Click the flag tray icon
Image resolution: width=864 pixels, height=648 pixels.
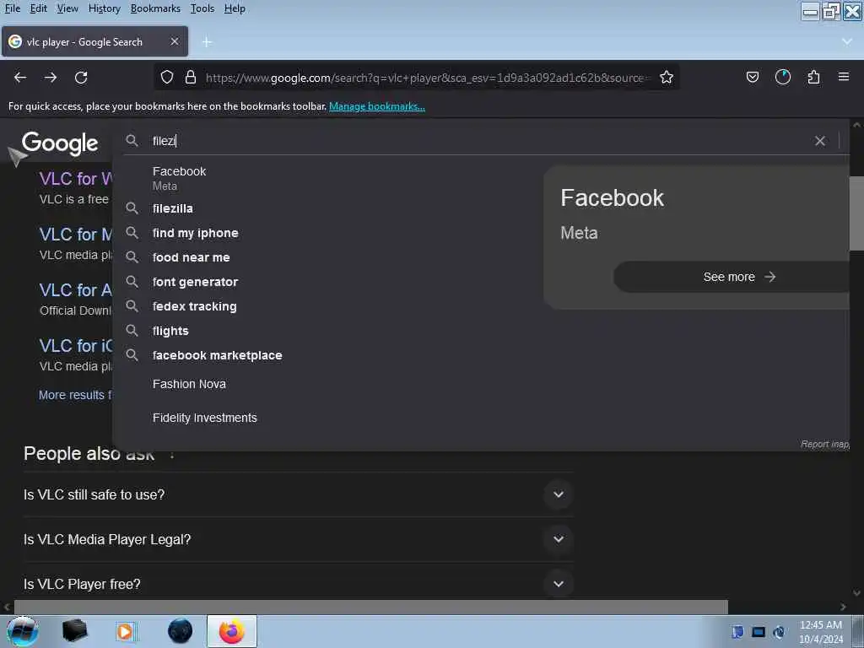pyautogui.click(x=737, y=632)
